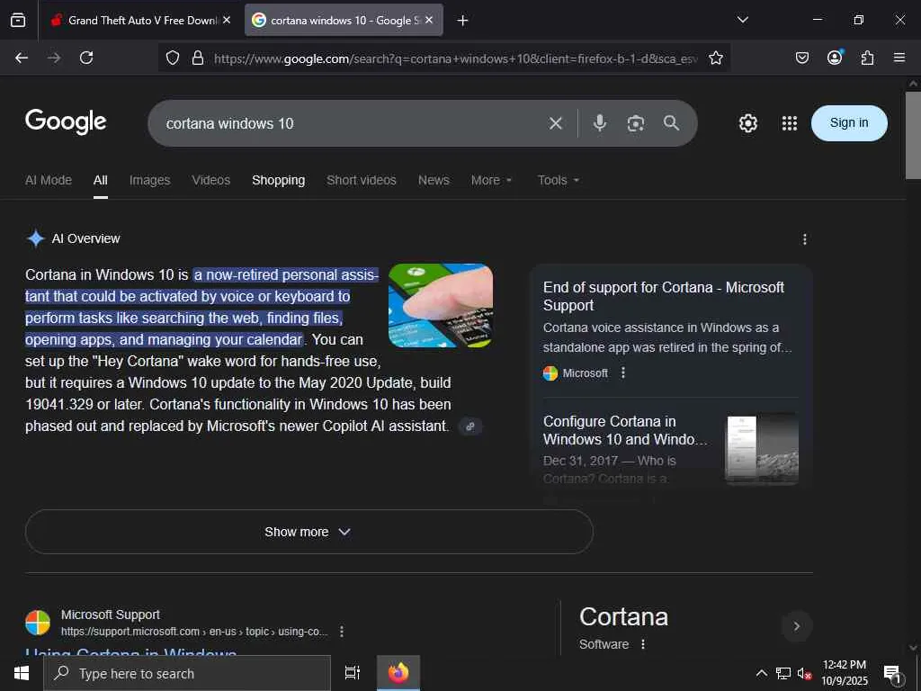Open the Microsoft Support result site name
This screenshot has height=691, width=921.
[x=110, y=615]
